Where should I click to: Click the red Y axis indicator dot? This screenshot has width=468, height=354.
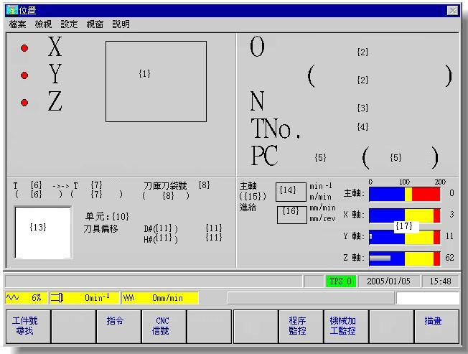(24, 75)
